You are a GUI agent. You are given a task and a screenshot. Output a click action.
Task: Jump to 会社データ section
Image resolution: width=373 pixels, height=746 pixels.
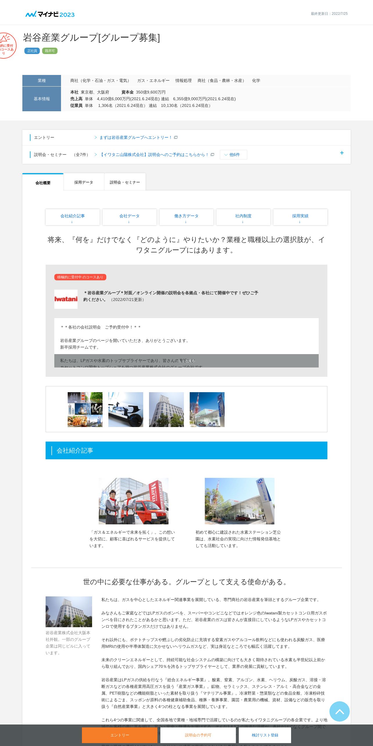[x=130, y=217]
